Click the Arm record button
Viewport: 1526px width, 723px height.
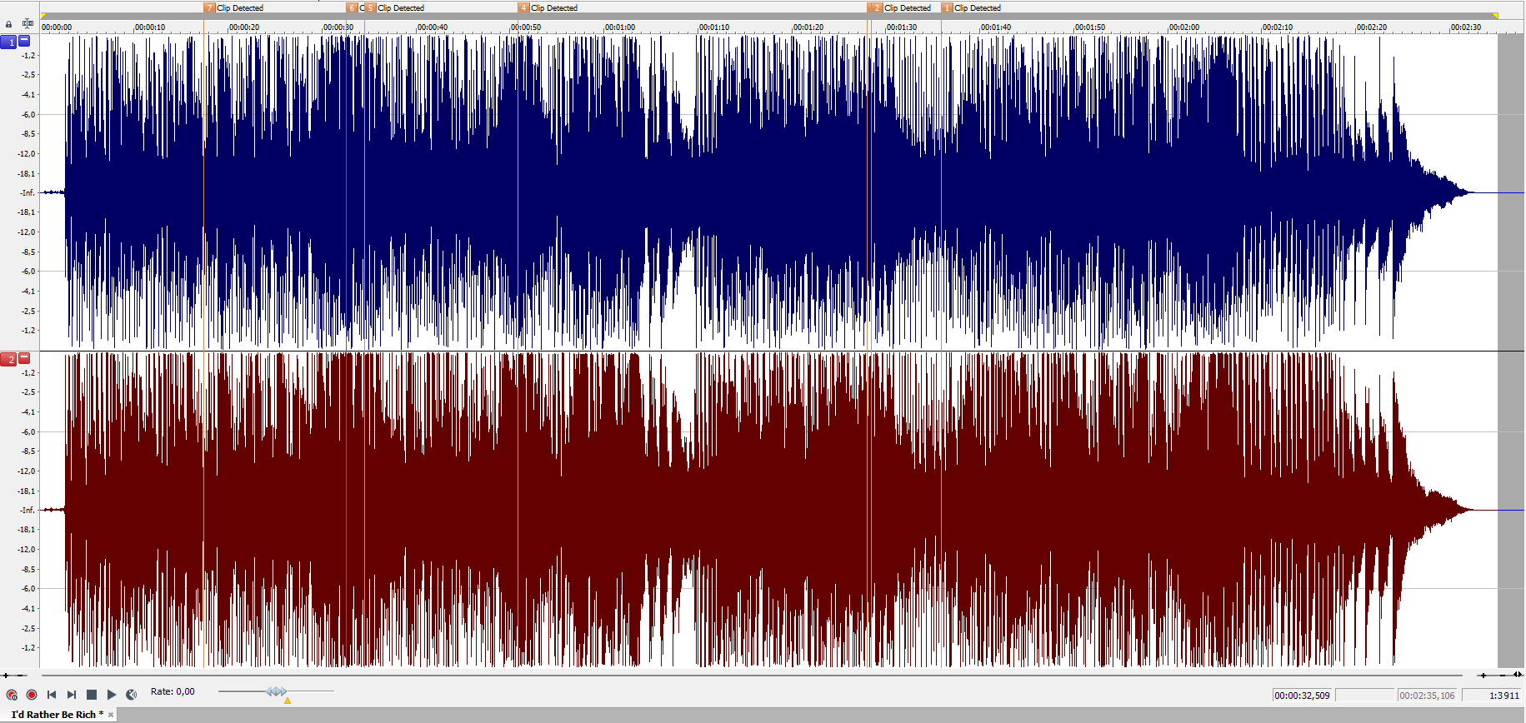(x=12, y=695)
